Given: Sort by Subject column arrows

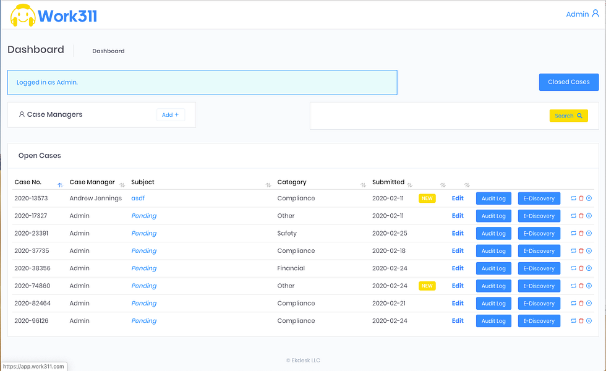Looking at the screenshot, I should [x=268, y=185].
